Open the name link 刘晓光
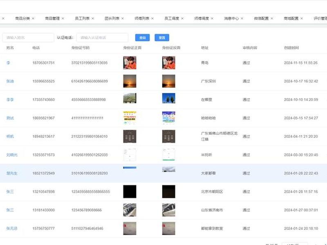 click(x=12, y=155)
